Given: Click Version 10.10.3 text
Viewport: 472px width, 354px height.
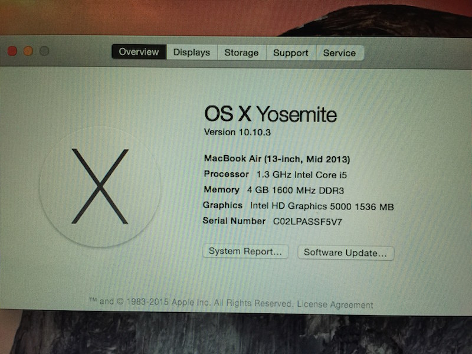Looking at the screenshot, I should pyautogui.click(x=237, y=132).
